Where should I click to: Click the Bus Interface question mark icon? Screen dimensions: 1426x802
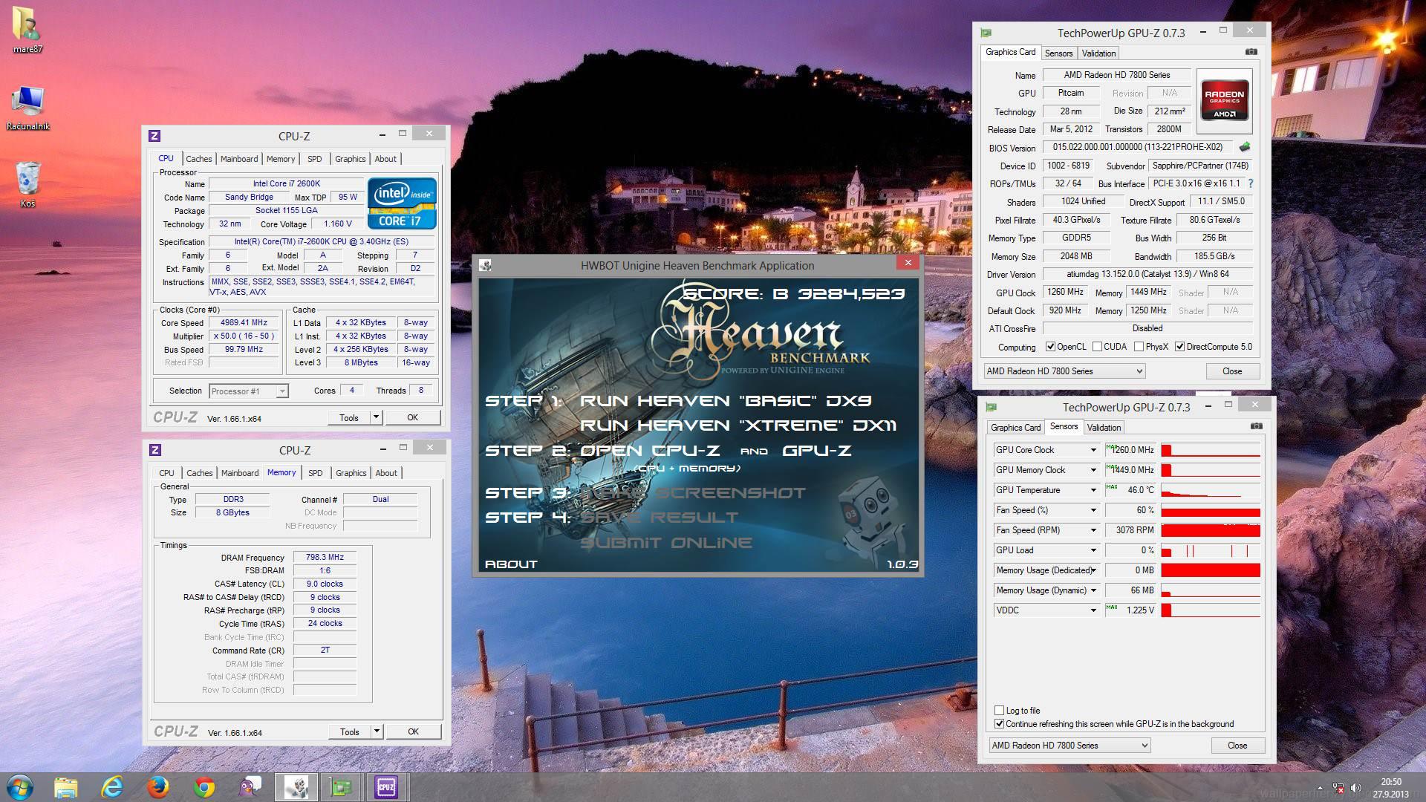click(x=1250, y=183)
